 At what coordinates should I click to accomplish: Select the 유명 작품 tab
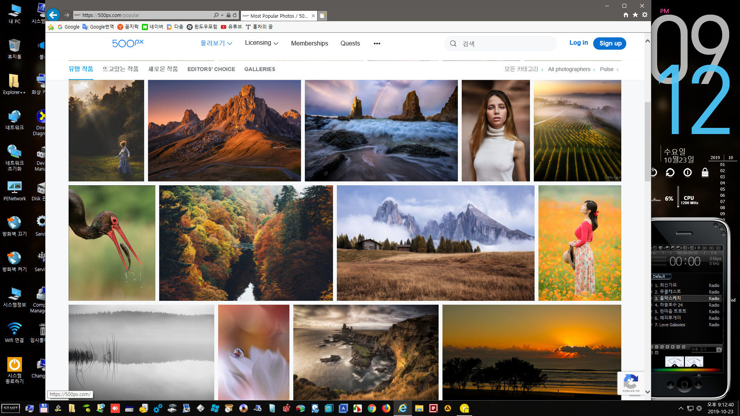coord(81,69)
